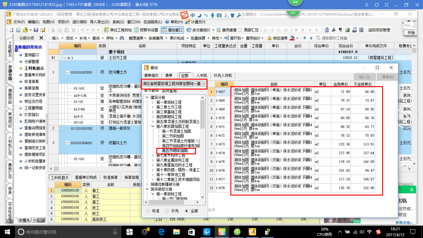Open the 查看单价构成 bottom tab
The image size is (423, 238).
(x=86, y=177)
